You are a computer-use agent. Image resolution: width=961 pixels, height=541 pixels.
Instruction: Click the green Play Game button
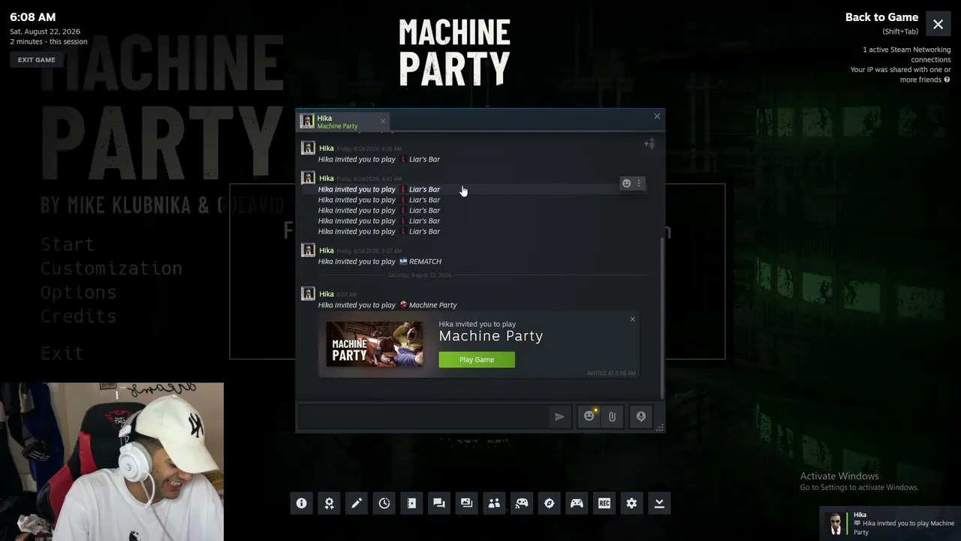(477, 360)
